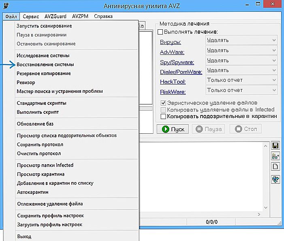This screenshot has width=284, height=241.
Task: Select Автокарантин menu entry
Action: point(77,192)
